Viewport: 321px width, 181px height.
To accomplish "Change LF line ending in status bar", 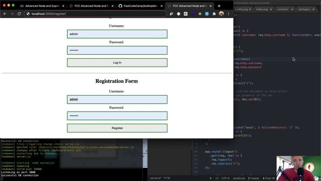I will (217, 178).
